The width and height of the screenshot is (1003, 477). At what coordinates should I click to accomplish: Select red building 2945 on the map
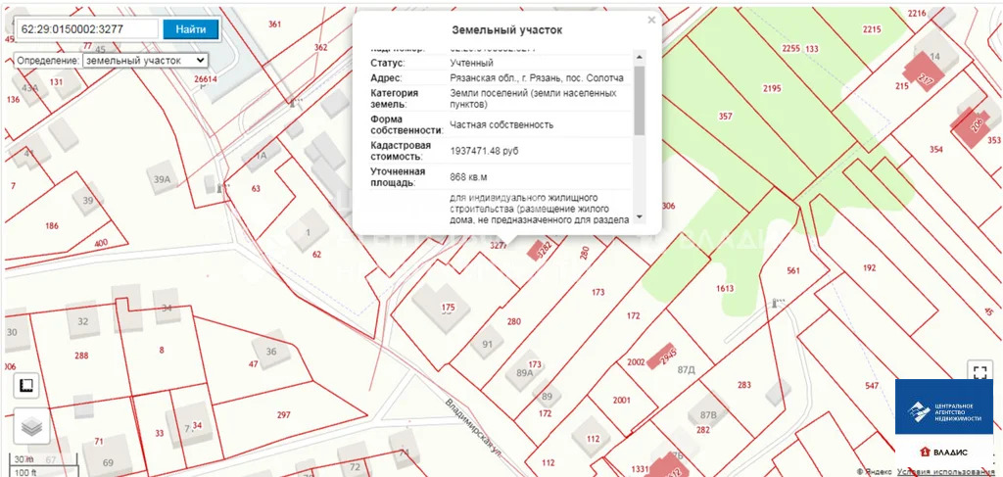pos(662,356)
